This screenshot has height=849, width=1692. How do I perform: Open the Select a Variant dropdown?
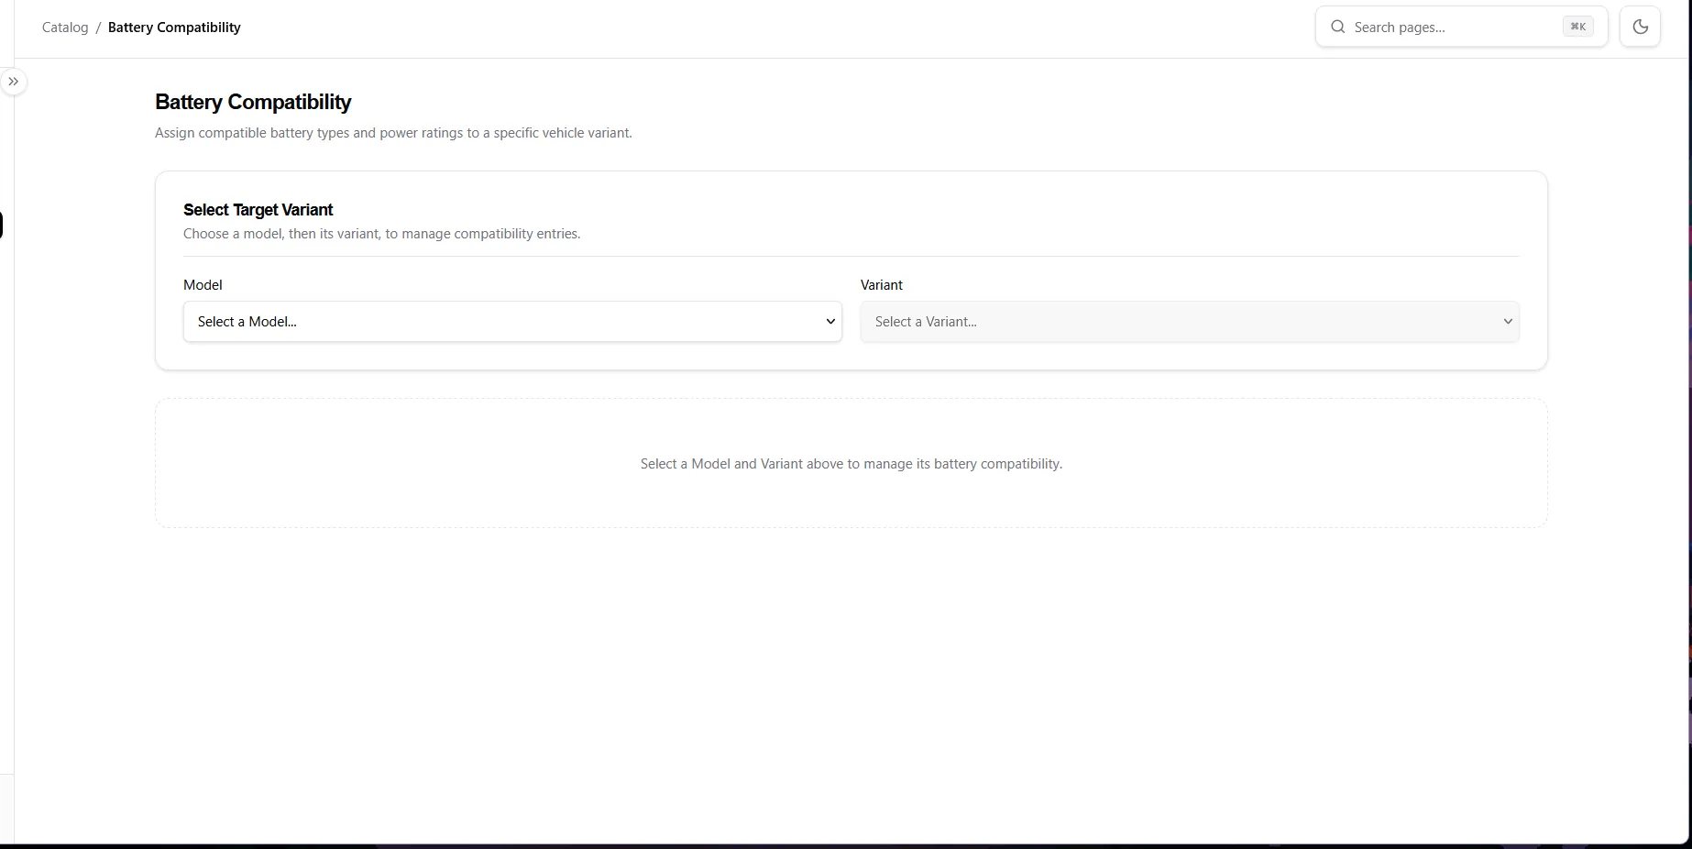pos(1190,322)
